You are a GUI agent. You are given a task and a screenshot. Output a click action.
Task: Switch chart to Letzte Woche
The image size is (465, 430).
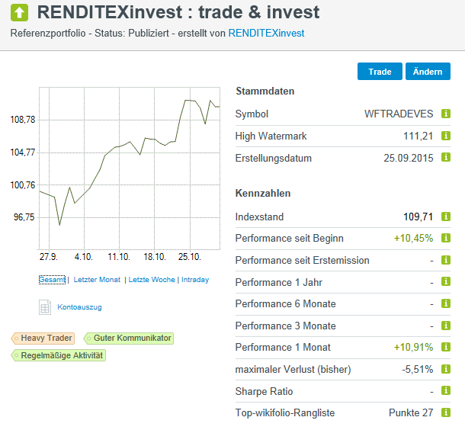click(x=151, y=280)
